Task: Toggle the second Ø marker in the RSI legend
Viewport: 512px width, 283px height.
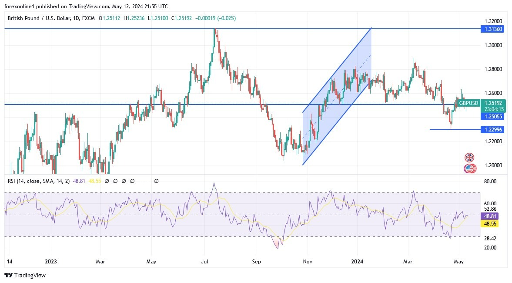Action: click(x=115, y=181)
